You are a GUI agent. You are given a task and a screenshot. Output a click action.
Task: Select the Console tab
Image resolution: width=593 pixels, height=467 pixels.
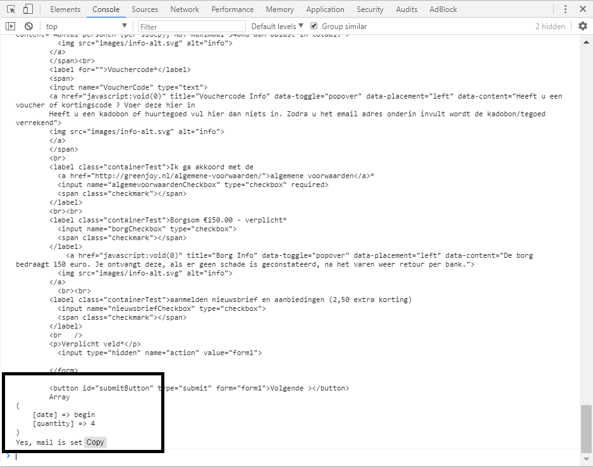[106, 9]
